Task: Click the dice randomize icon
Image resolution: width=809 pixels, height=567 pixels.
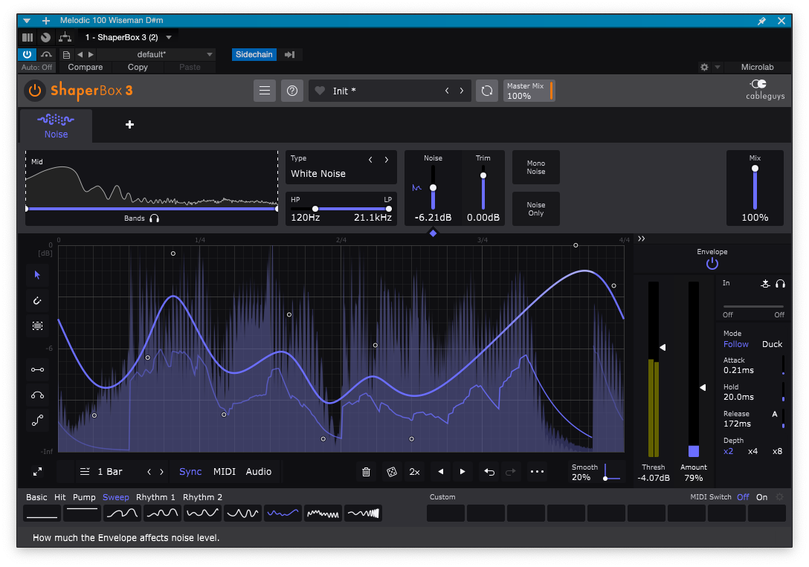Action: [x=392, y=472]
